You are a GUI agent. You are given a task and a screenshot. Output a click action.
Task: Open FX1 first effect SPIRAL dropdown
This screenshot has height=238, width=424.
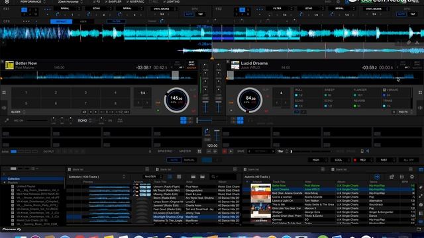[67, 9]
